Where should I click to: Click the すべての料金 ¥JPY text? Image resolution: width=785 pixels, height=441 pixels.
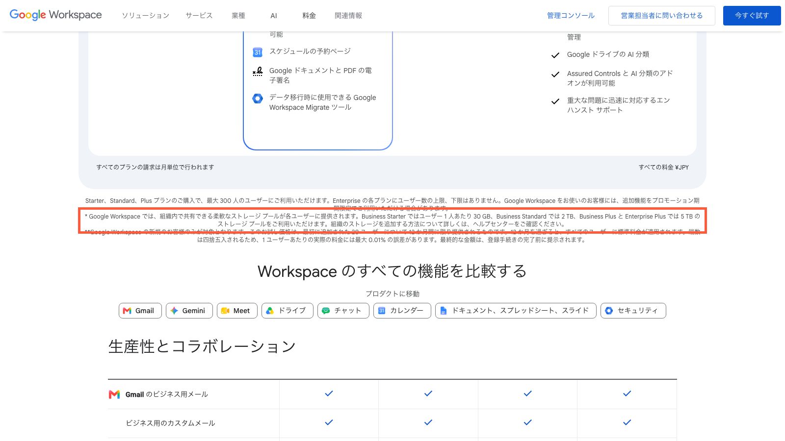click(664, 168)
